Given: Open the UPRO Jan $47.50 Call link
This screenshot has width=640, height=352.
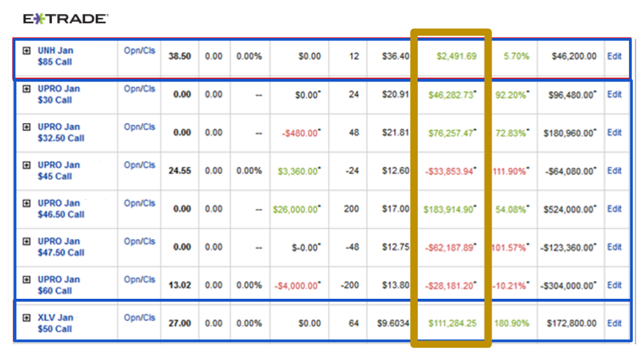Looking at the screenshot, I should click(x=61, y=247).
